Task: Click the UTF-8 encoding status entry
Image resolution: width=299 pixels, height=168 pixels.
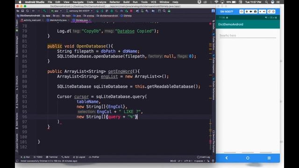Action: pyautogui.click(x=188, y=161)
